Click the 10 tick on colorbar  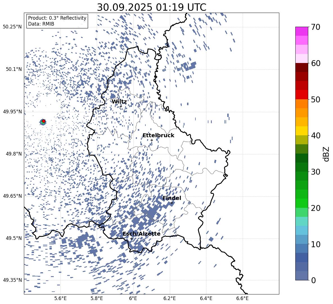[x=316, y=244]
